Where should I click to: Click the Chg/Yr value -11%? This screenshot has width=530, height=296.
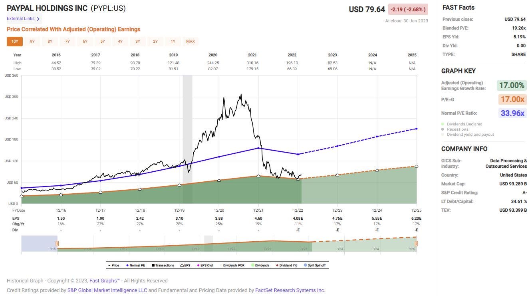click(298, 224)
